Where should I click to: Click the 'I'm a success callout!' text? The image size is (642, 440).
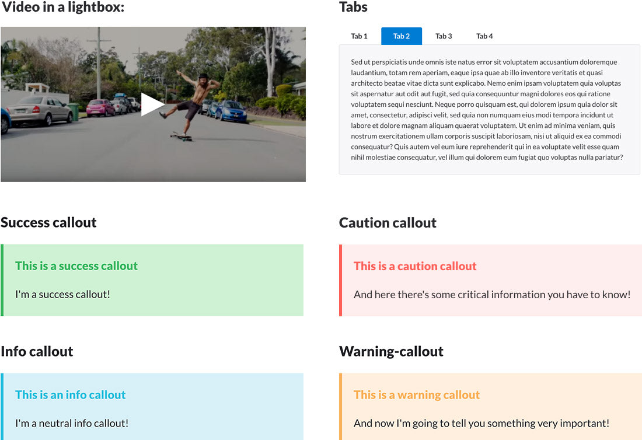pos(62,294)
